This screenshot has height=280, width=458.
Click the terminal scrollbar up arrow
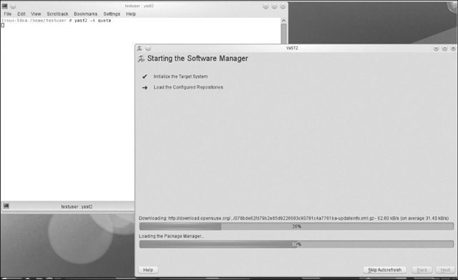click(283, 21)
